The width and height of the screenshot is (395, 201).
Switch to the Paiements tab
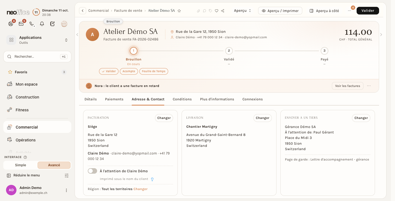[114, 99]
